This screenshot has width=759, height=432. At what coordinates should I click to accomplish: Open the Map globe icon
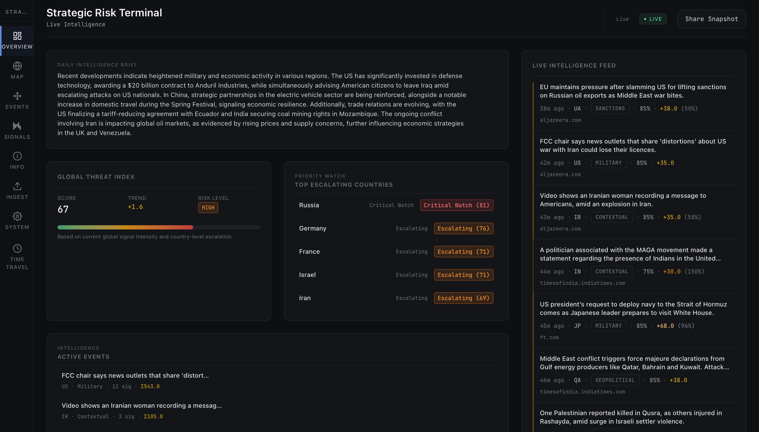coord(17,66)
